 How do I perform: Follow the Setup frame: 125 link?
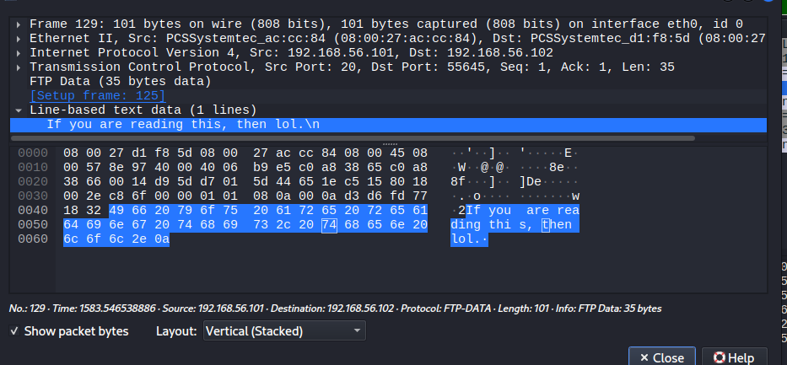(97, 96)
